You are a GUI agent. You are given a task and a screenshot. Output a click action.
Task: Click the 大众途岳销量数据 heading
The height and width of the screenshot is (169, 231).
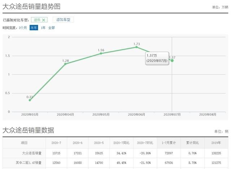(28, 130)
